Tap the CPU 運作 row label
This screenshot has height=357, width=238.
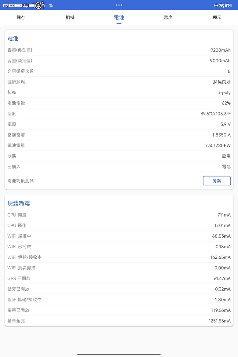tap(17, 225)
